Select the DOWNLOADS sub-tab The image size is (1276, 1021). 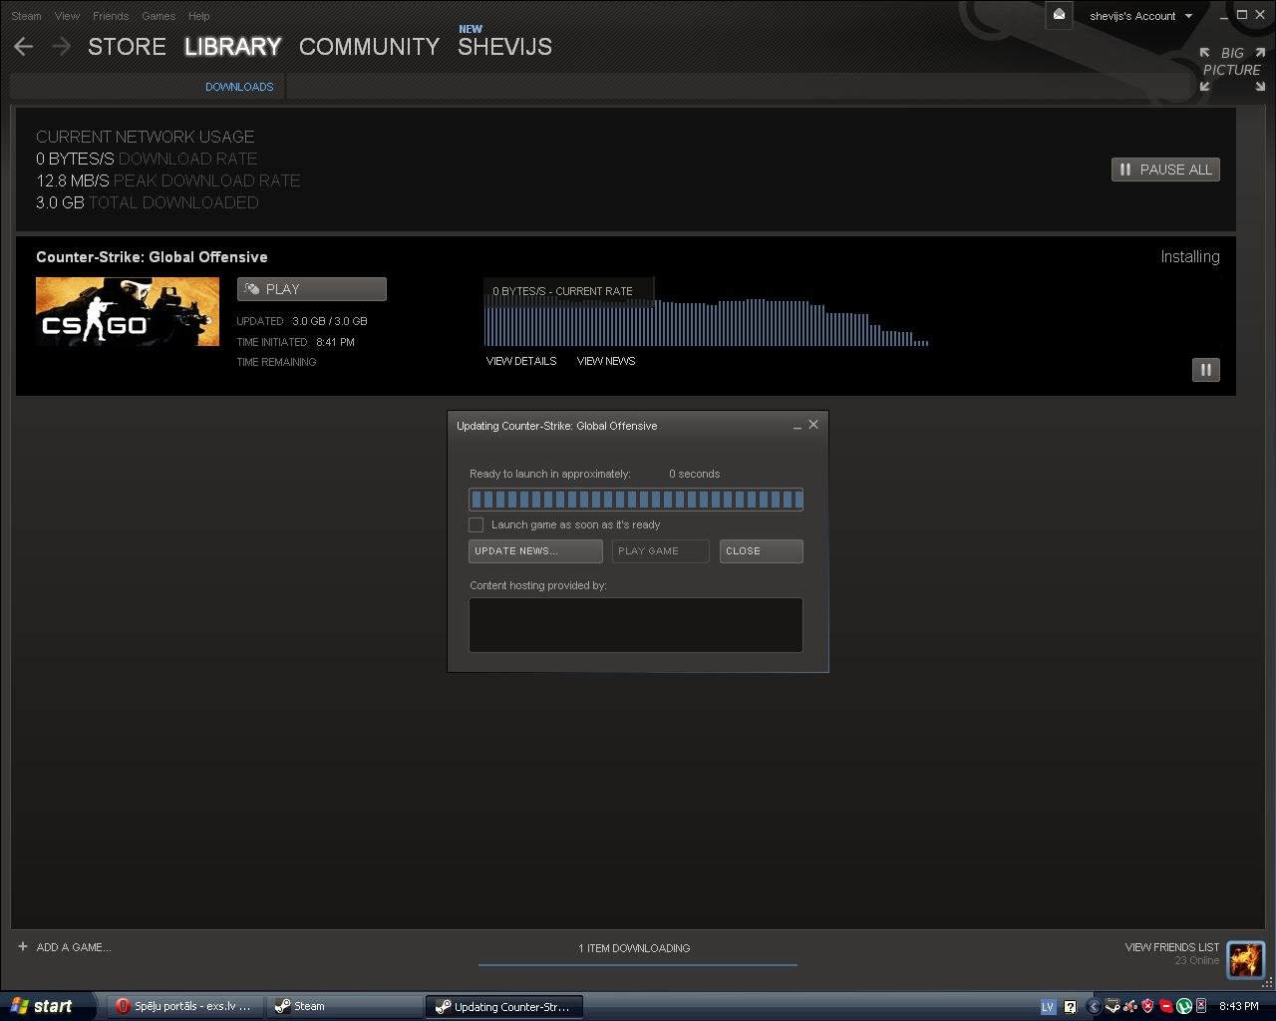click(x=239, y=87)
